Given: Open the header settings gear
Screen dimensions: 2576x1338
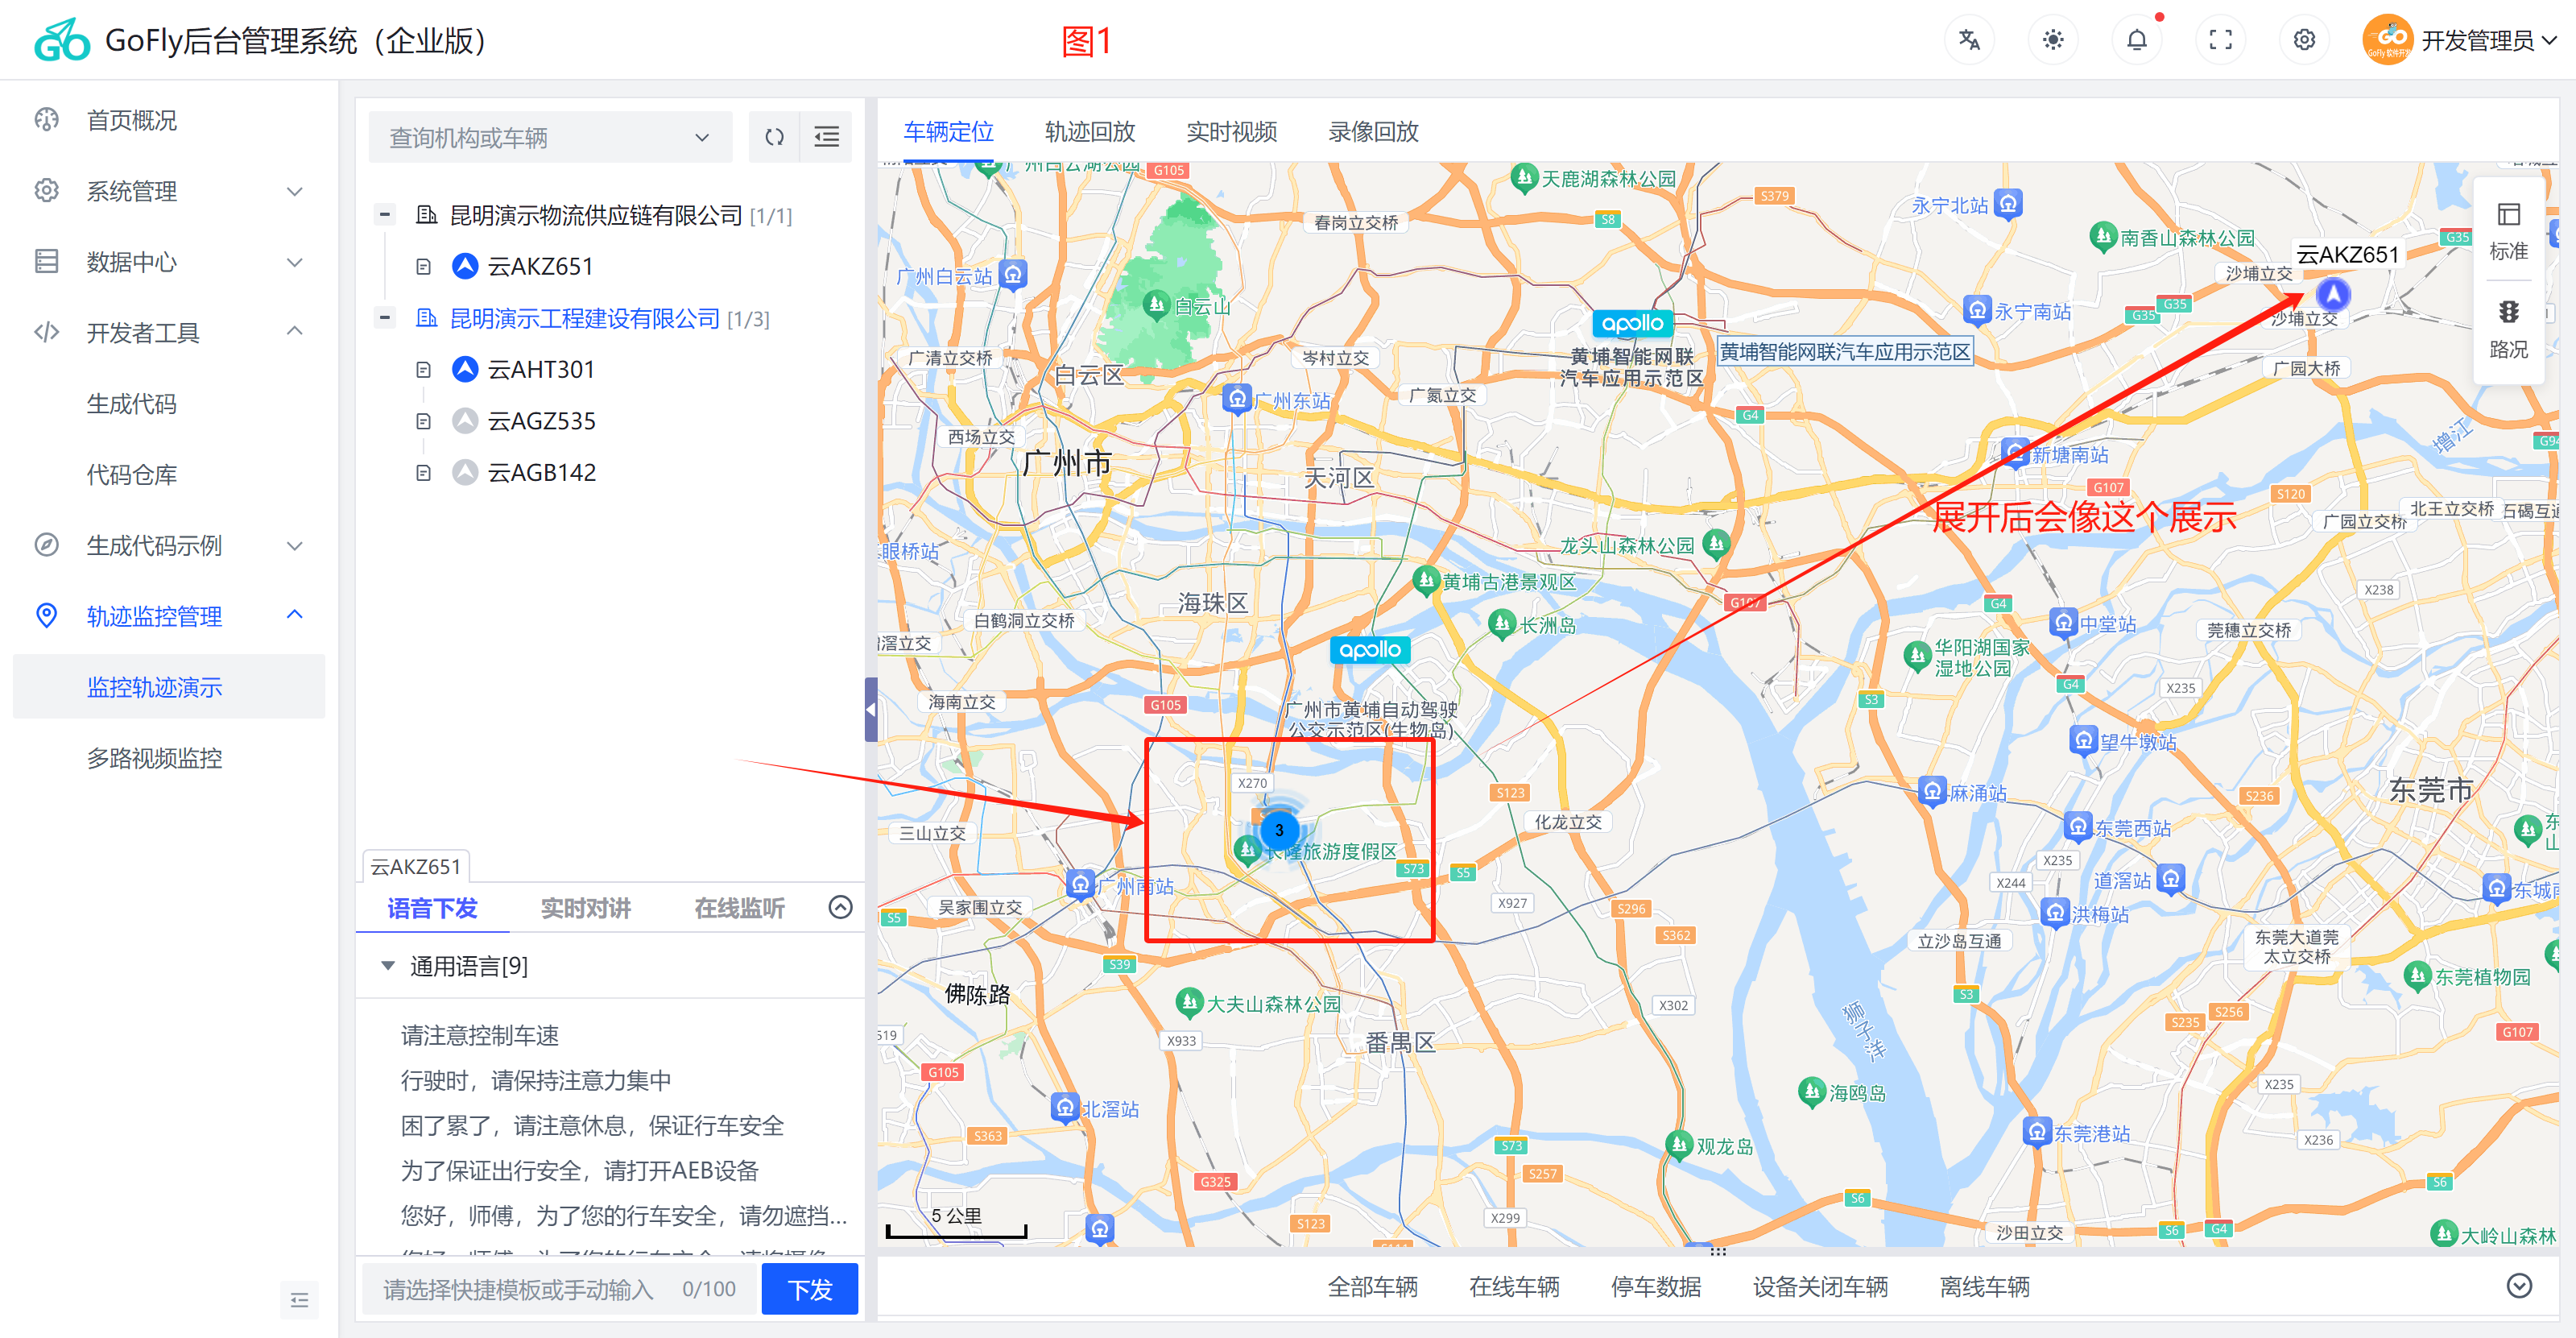Looking at the screenshot, I should pos(2305,40).
